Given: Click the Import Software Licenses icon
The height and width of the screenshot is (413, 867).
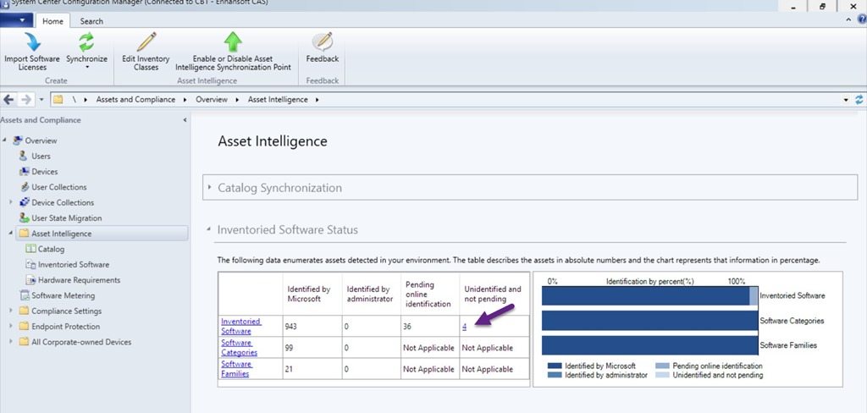Looking at the screenshot, I should tap(33, 42).
